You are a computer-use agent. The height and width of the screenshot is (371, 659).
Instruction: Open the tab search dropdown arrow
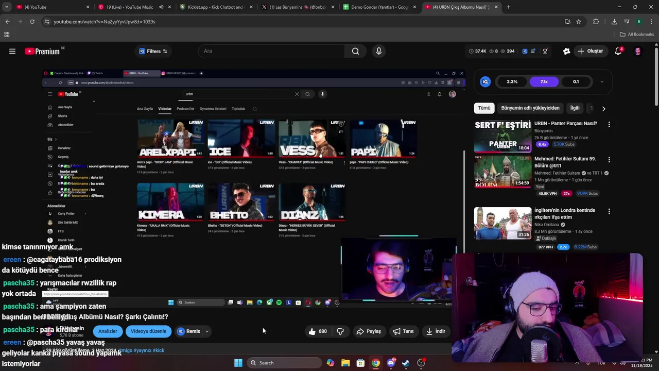[x=7, y=7]
